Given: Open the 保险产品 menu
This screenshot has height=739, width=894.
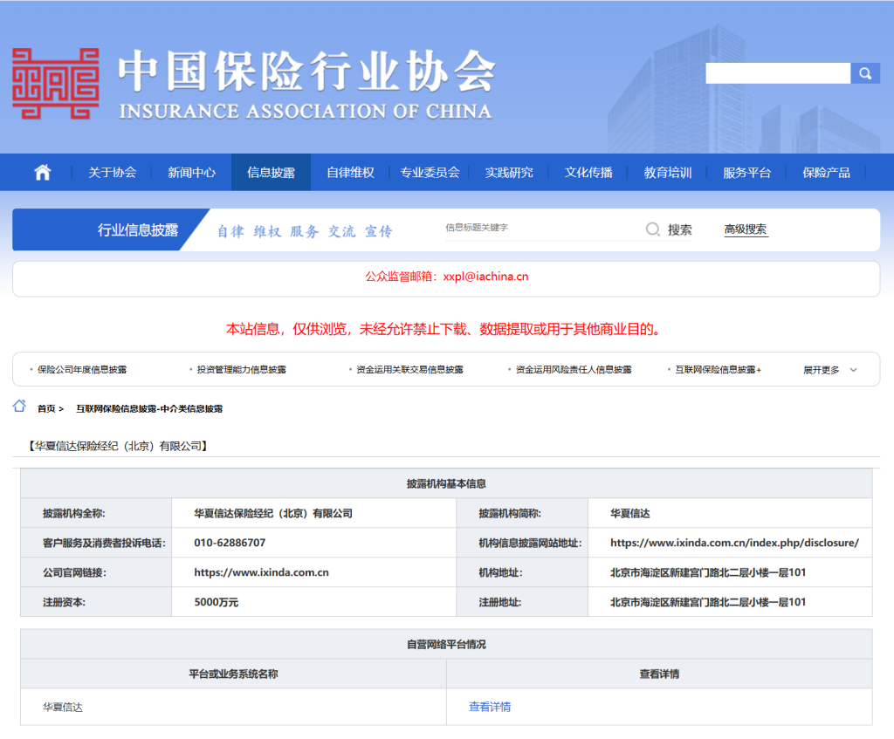Looking at the screenshot, I should click(x=826, y=172).
